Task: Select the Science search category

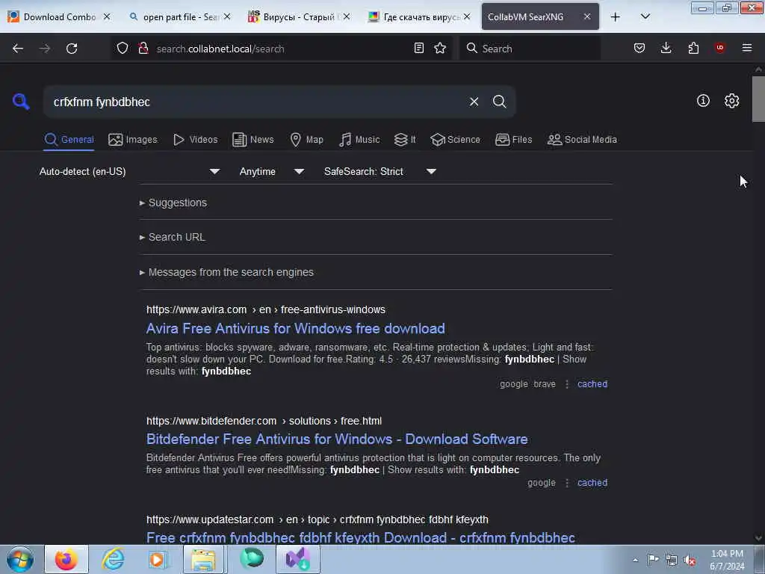Action: [455, 140]
